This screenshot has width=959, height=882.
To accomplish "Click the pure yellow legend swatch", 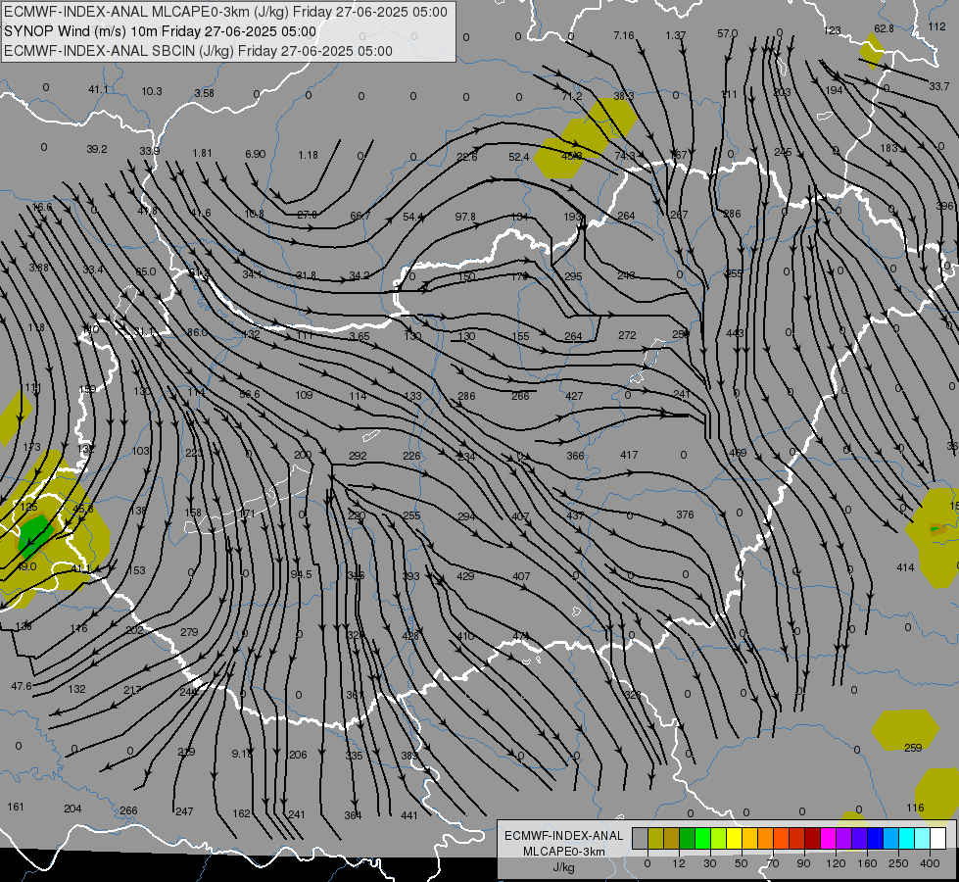I will [x=734, y=839].
